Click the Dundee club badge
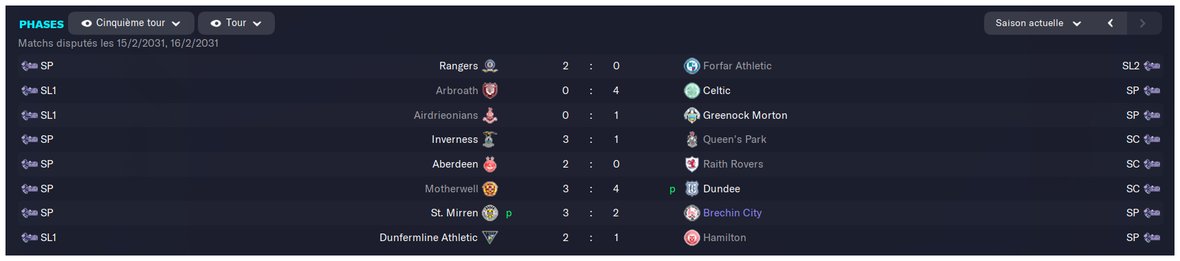1180x261 pixels. click(x=692, y=189)
